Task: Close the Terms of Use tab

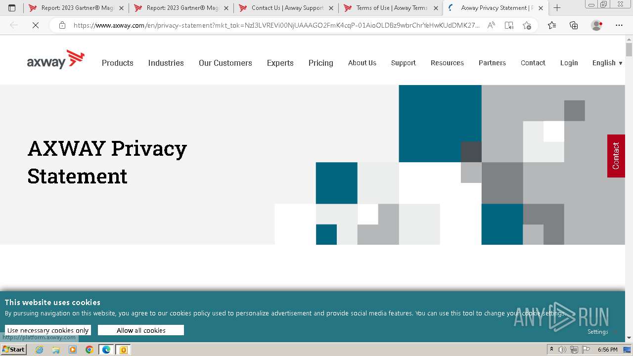Action: [x=436, y=8]
